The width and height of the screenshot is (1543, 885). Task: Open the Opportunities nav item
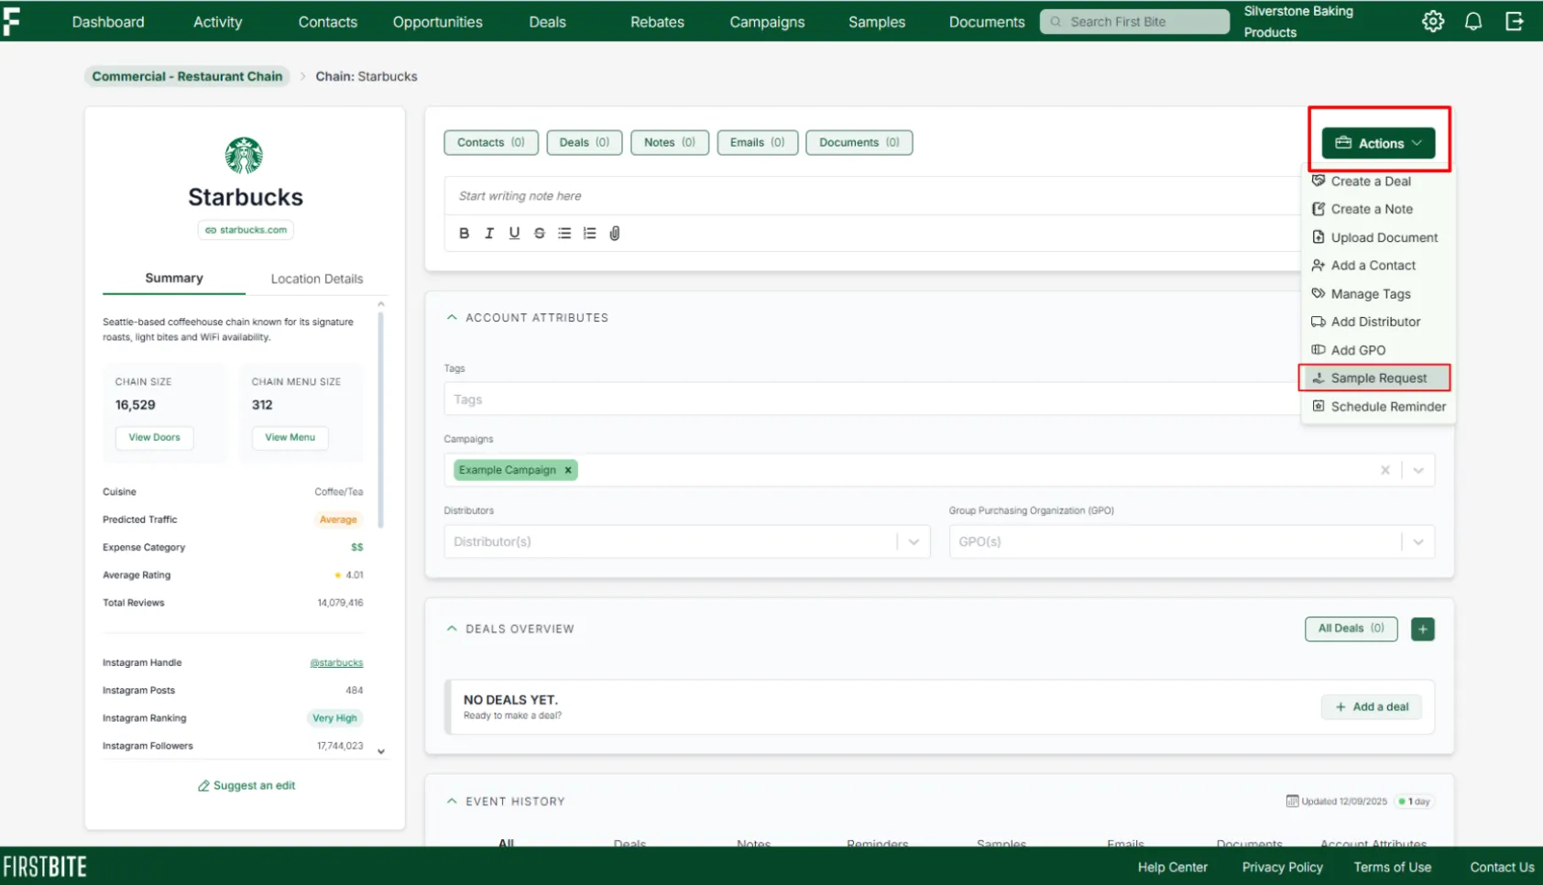(x=438, y=22)
